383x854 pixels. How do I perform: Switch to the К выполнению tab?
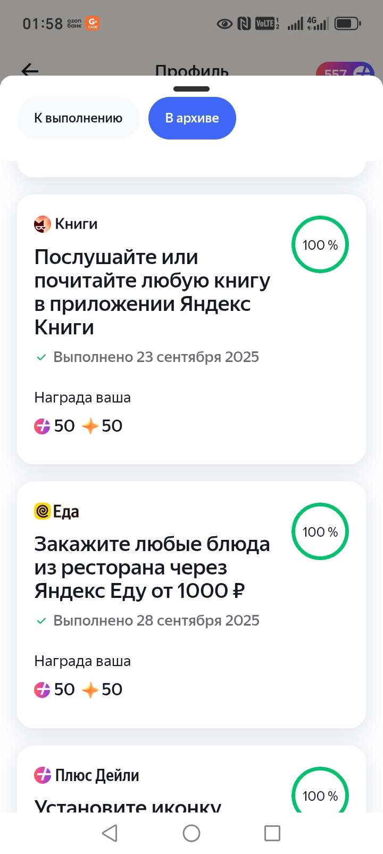(78, 118)
